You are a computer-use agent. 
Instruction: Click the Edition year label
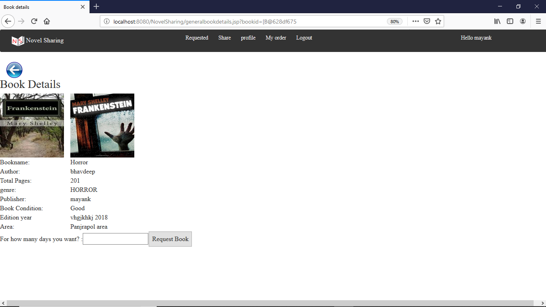16,217
